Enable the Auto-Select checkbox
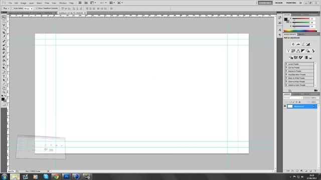The width and height of the screenshot is (321, 180). pyautogui.click(x=13, y=8)
